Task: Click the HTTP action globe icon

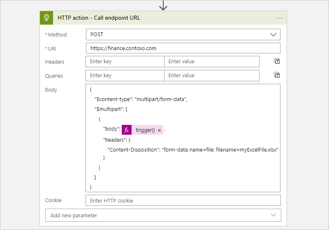Action: pos(47,18)
